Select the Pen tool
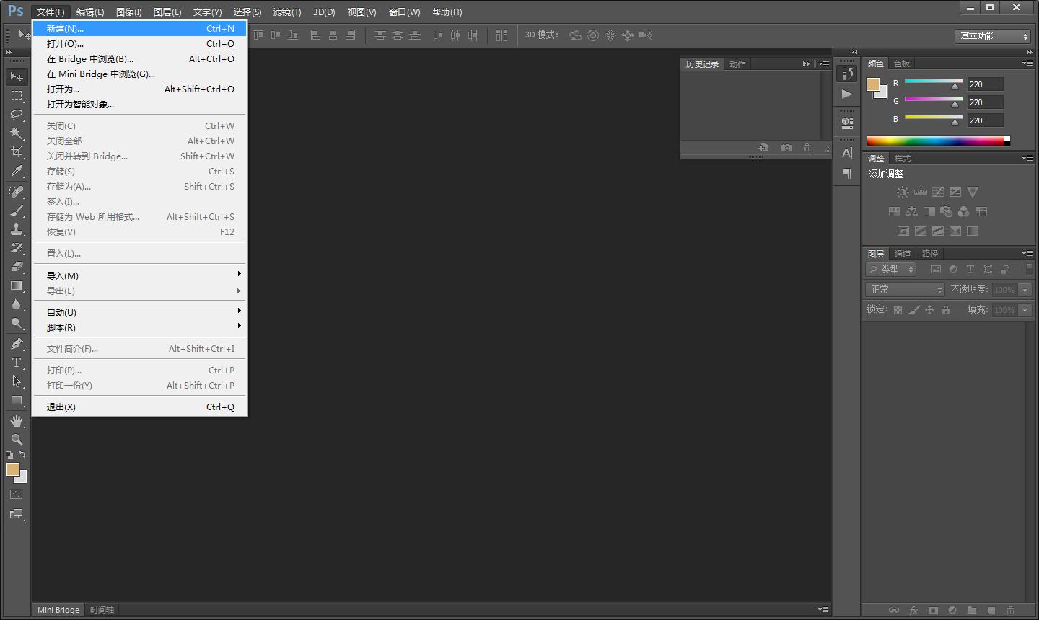The height and width of the screenshot is (620, 1039). [17, 344]
